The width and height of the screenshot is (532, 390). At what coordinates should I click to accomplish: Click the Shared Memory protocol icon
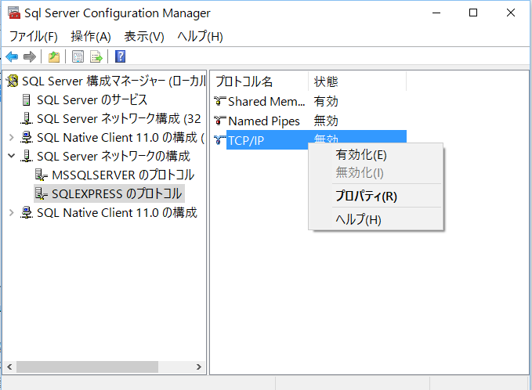220,101
